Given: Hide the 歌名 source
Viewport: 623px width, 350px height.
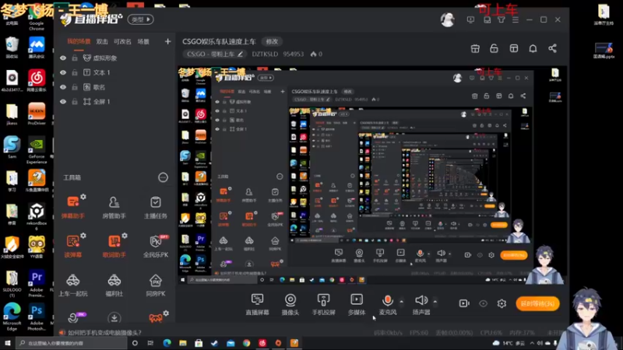Looking at the screenshot, I should pyautogui.click(x=63, y=87).
